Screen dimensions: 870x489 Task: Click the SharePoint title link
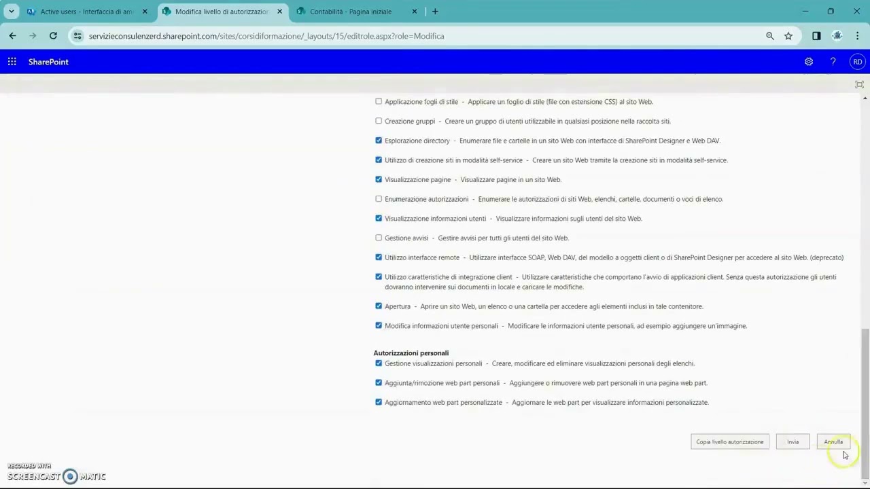coord(48,62)
